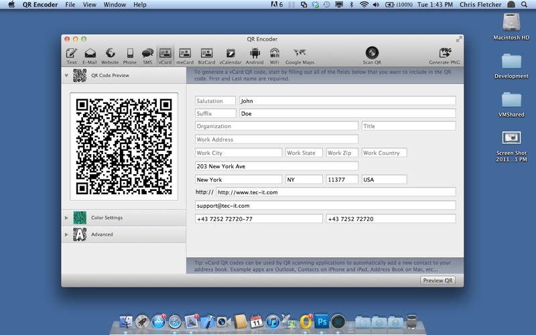Click the Scan QR toolbar icon
Screen dimensions: 536x335
[x=372, y=54]
